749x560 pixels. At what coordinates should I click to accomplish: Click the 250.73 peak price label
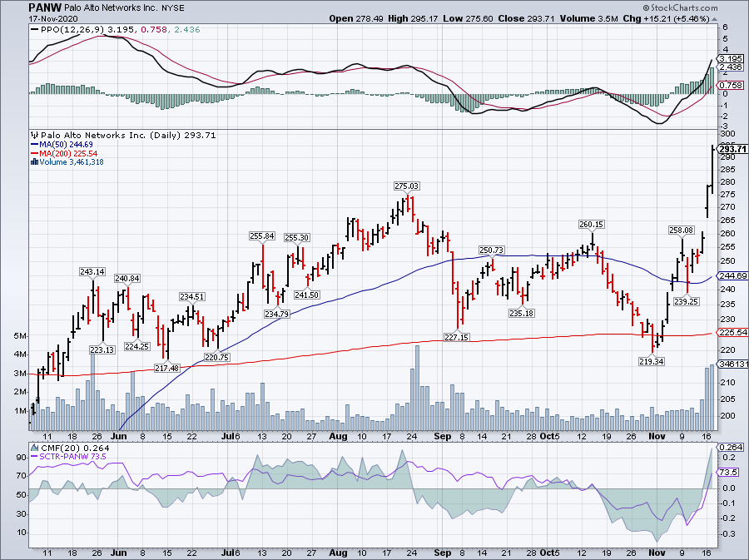tap(492, 250)
